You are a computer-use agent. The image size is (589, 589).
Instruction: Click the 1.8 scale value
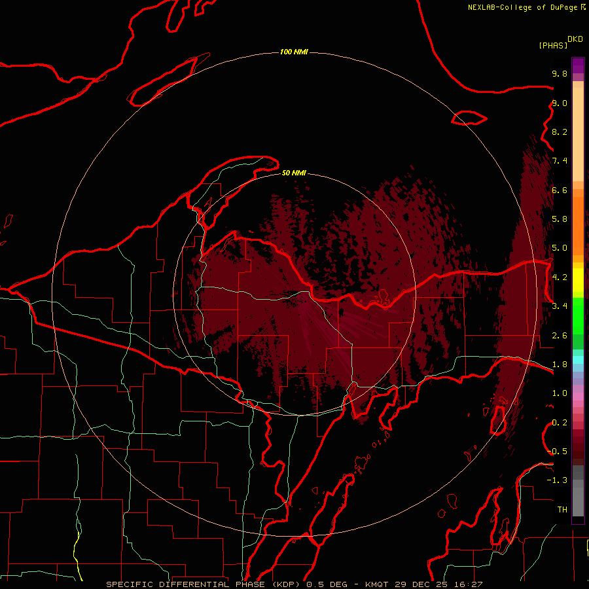[x=560, y=365]
